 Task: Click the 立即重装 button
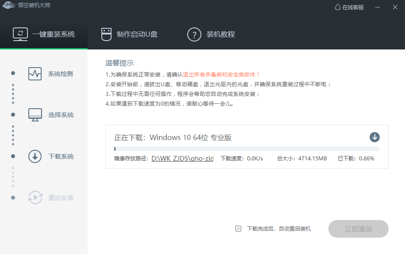click(358, 229)
